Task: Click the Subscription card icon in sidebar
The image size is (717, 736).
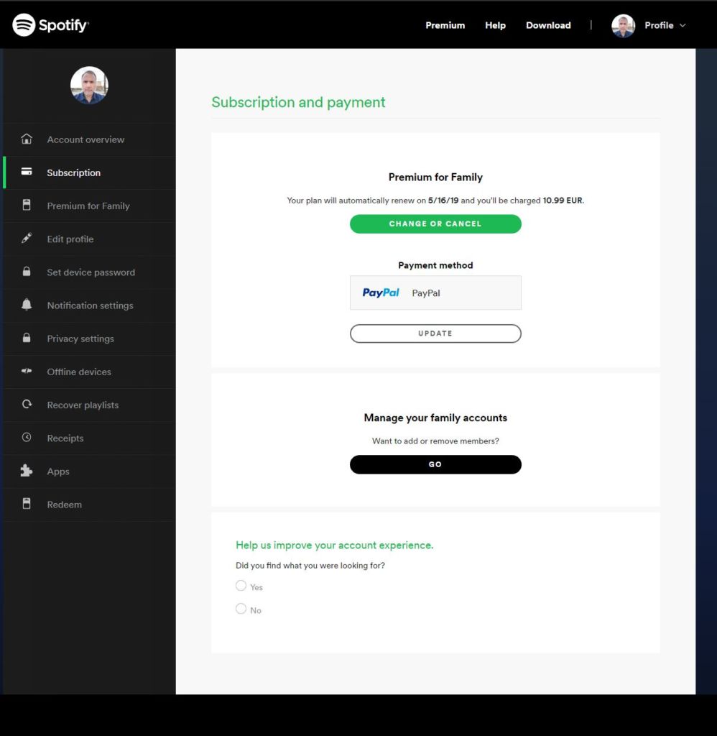Action: pyautogui.click(x=27, y=172)
